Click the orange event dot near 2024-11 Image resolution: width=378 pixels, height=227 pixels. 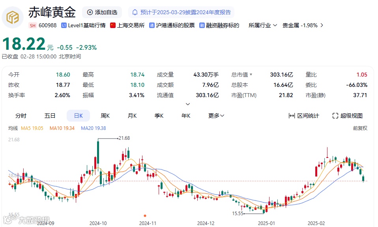pyautogui.click(x=145, y=216)
